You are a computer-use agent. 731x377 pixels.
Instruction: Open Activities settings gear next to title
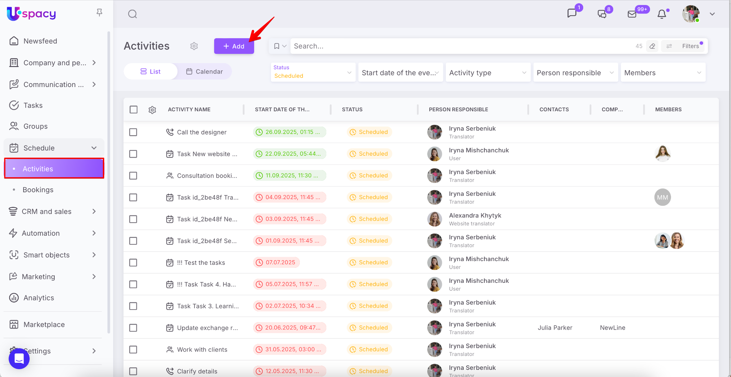click(194, 46)
